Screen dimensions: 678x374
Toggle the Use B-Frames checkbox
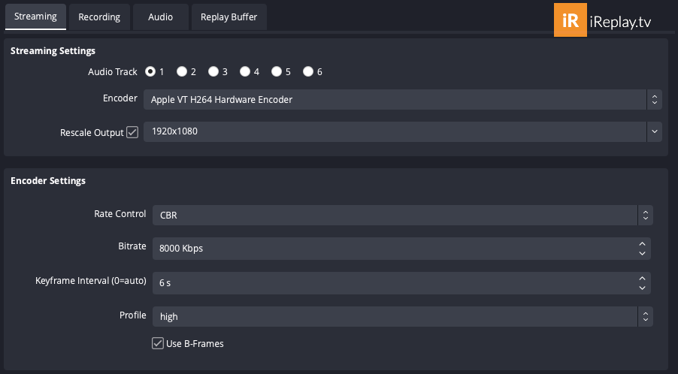click(157, 343)
